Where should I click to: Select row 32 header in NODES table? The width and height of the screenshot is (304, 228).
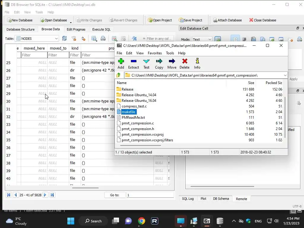click(8, 117)
